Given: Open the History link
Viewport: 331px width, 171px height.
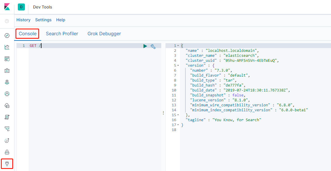Looking at the screenshot, I should tap(23, 20).
